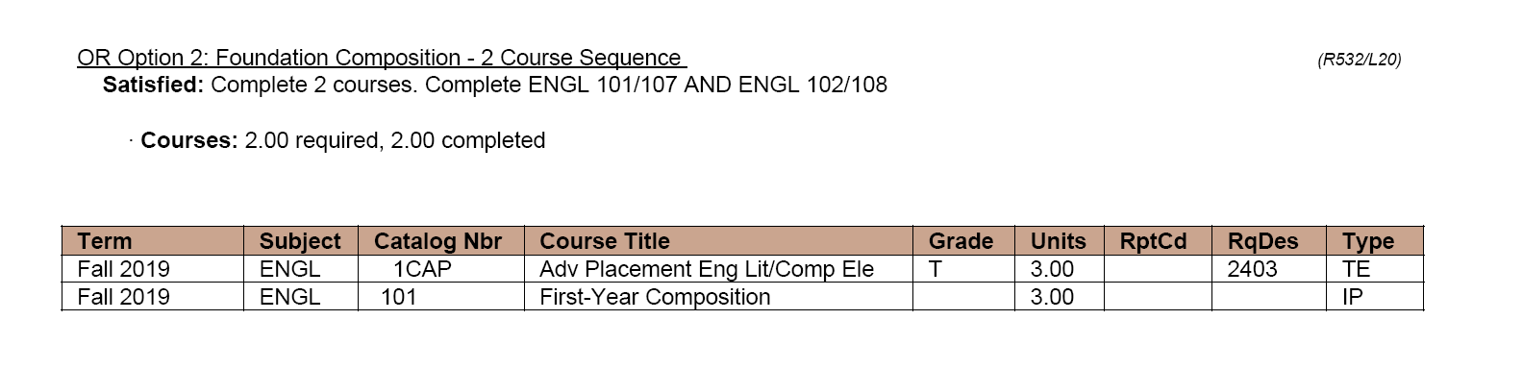Select the grade T cell
1523x369 pixels.
coord(935,269)
